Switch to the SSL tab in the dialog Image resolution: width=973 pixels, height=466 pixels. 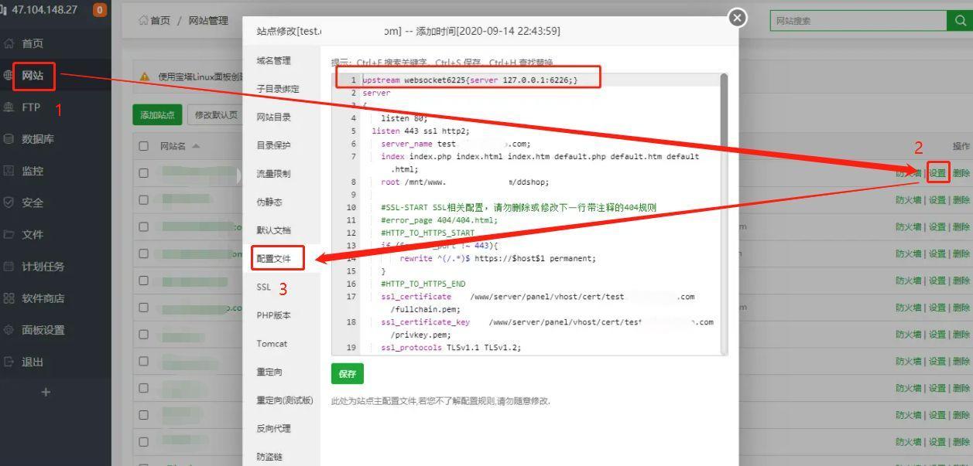(264, 287)
